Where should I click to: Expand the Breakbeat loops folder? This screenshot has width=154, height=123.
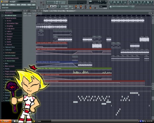(10, 16)
